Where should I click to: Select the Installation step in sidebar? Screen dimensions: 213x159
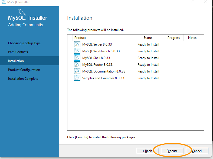coord(30,61)
